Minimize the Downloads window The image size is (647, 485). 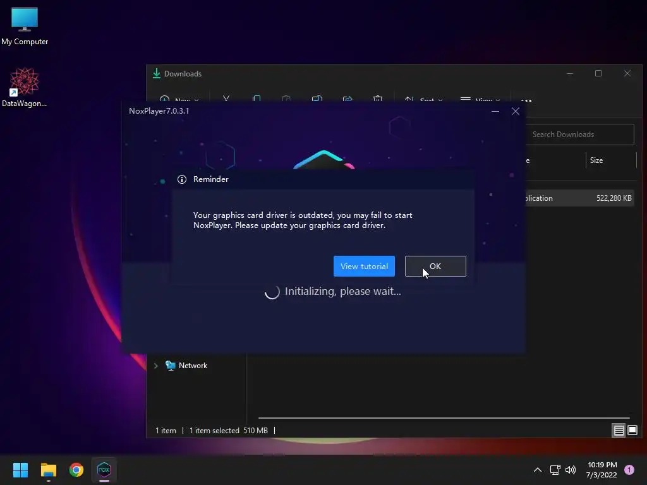coord(570,73)
